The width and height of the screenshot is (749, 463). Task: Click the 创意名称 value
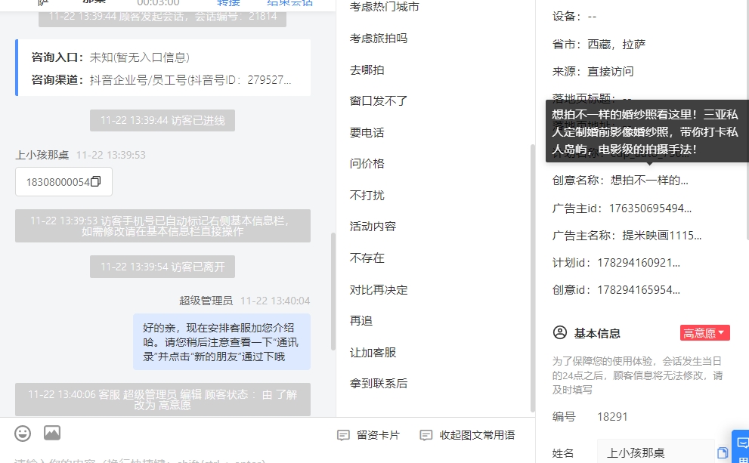[650, 181]
